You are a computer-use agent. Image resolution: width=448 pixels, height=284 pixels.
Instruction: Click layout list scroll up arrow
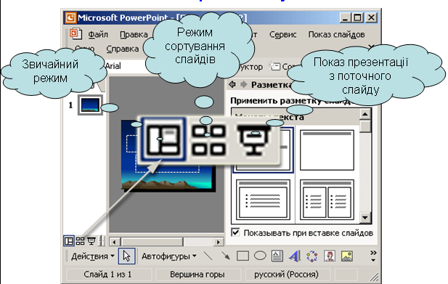tap(364, 114)
